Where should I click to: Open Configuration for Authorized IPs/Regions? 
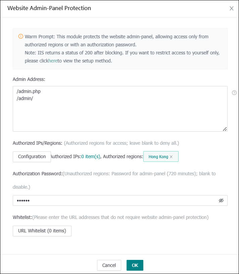pos(32,156)
